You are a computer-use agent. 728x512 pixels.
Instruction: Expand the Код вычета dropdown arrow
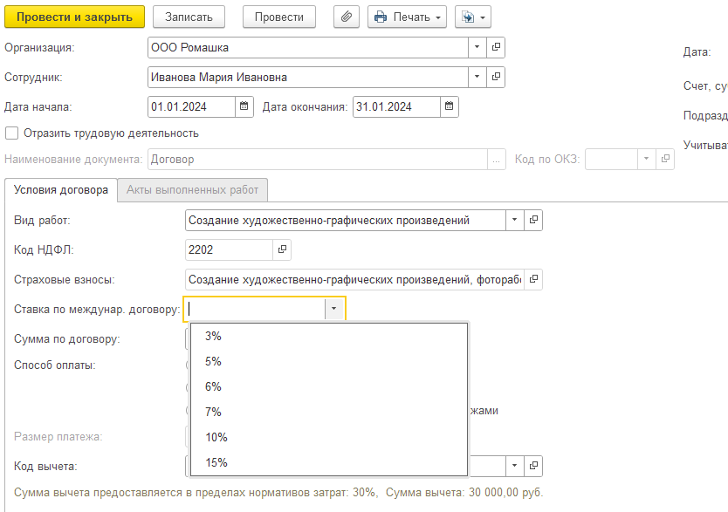pos(514,465)
